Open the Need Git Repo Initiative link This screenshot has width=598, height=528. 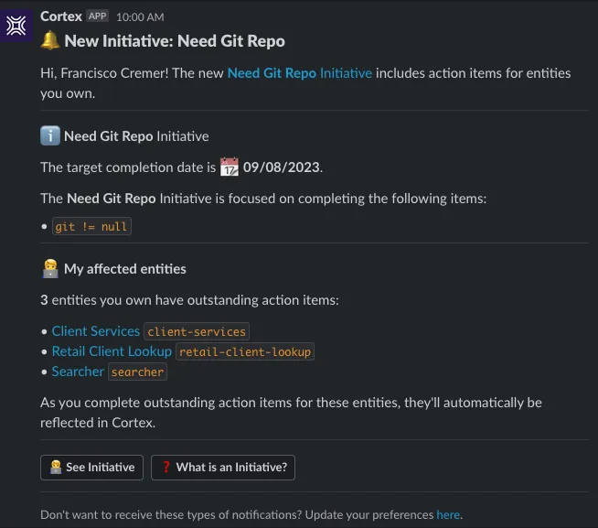(x=299, y=73)
